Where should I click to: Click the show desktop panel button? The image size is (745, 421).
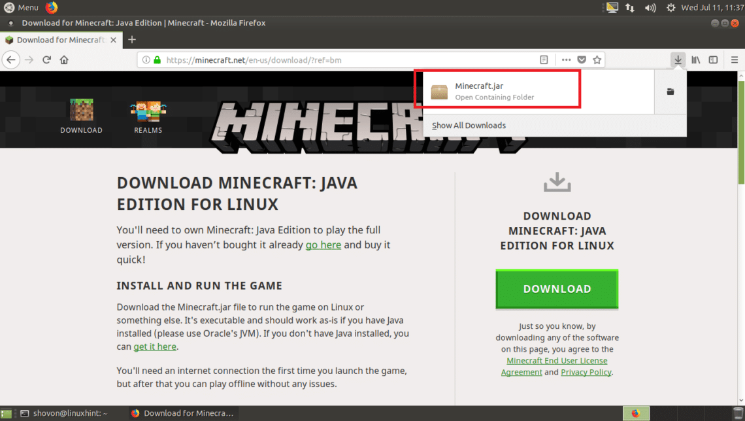point(6,413)
